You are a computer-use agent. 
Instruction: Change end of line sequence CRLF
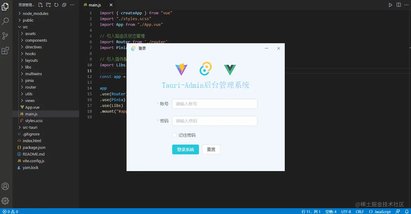360,212
